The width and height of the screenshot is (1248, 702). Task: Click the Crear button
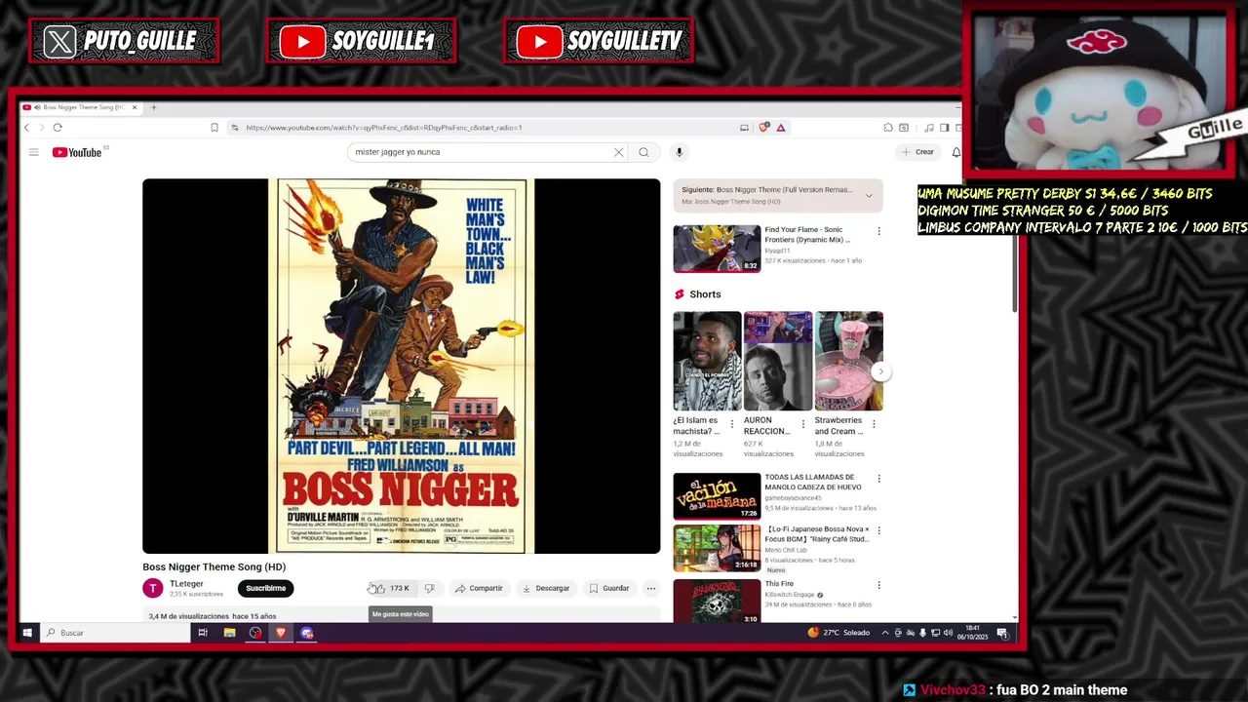point(917,152)
